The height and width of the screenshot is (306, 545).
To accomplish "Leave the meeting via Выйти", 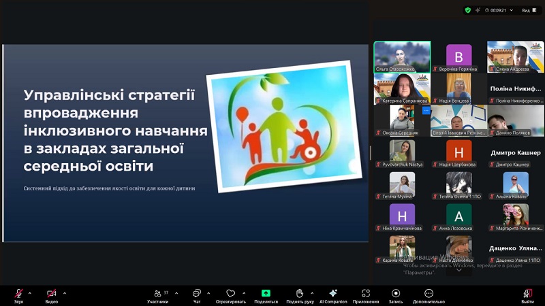I will point(527,294).
